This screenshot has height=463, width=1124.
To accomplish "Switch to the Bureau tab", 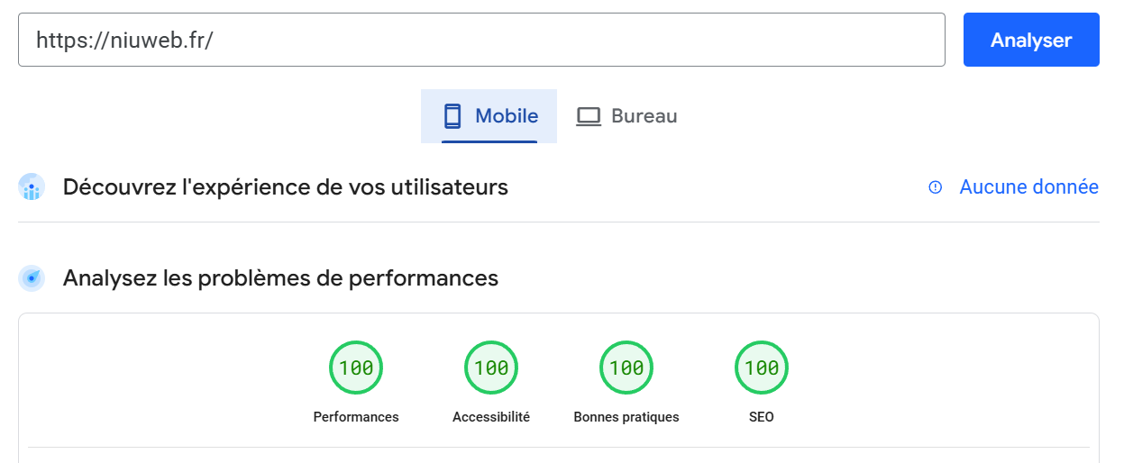I will pos(626,116).
